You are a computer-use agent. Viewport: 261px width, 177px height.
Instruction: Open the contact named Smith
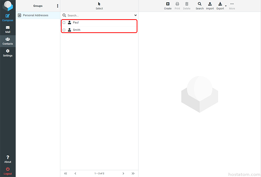(x=77, y=30)
